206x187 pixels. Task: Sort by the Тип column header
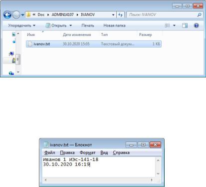click(x=104, y=34)
